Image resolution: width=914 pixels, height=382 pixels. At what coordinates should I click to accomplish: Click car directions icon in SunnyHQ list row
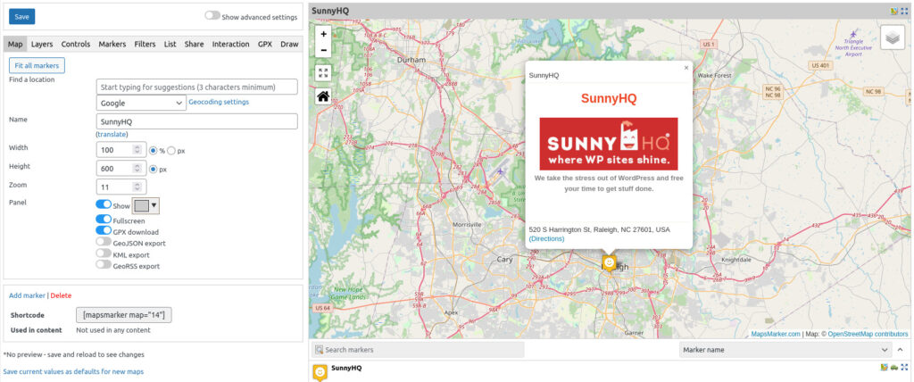(x=894, y=367)
